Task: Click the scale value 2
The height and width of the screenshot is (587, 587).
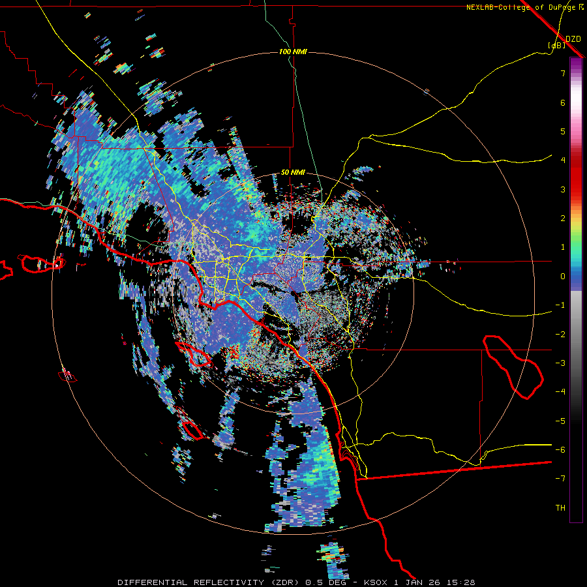Action: pyautogui.click(x=563, y=218)
